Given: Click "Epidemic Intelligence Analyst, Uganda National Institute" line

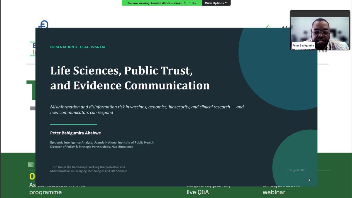Looking at the screenshot, I should click(102, 142).
